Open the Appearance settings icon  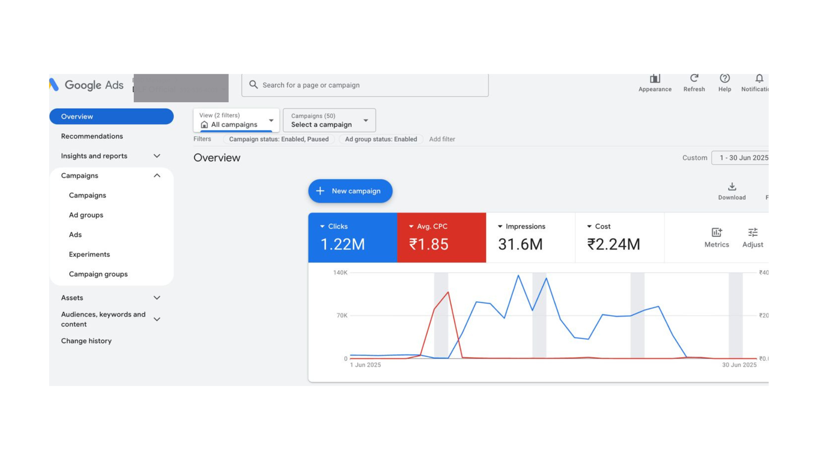click(x=655, y=79)
